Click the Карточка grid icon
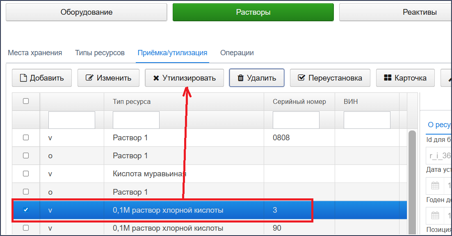 [388, 78]
